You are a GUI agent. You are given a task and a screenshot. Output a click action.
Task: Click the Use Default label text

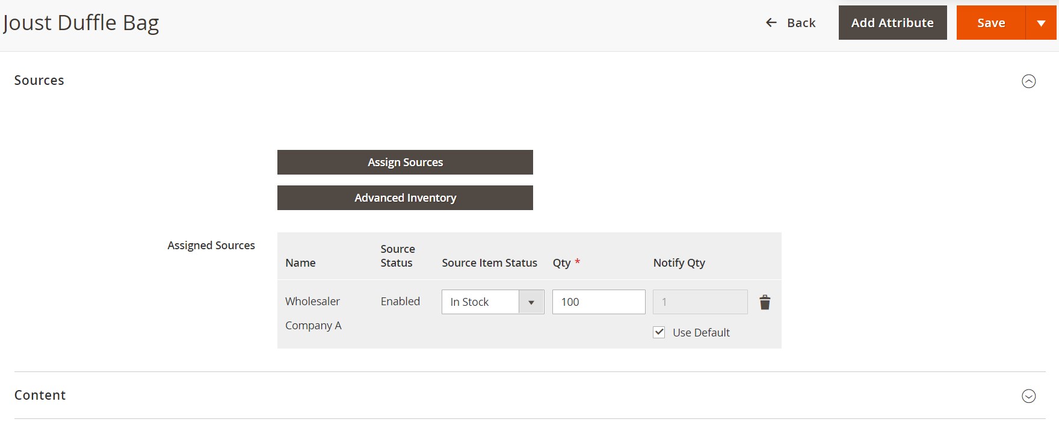(x=701, y=333)
